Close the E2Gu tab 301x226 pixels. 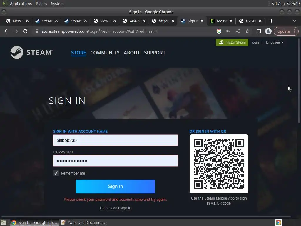point(260,21)
